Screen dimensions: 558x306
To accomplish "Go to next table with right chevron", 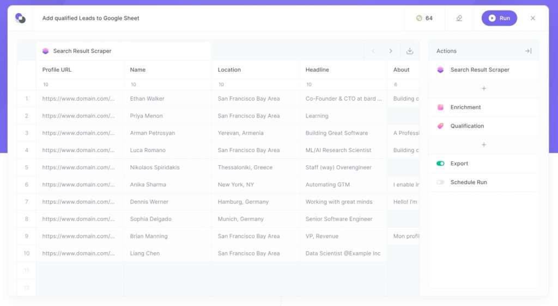I will [391, 51].
